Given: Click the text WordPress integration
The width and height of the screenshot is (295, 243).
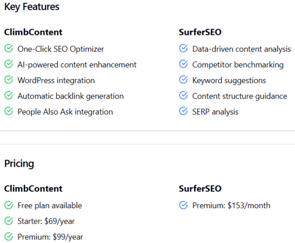Looking at the screenshot, I should 56,81.
